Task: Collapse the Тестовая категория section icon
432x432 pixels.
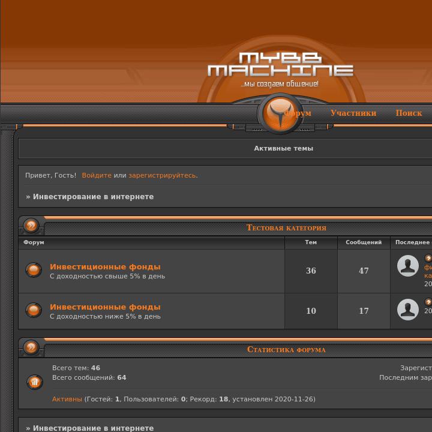Action: pyautogui.click(x=31, y=226)
